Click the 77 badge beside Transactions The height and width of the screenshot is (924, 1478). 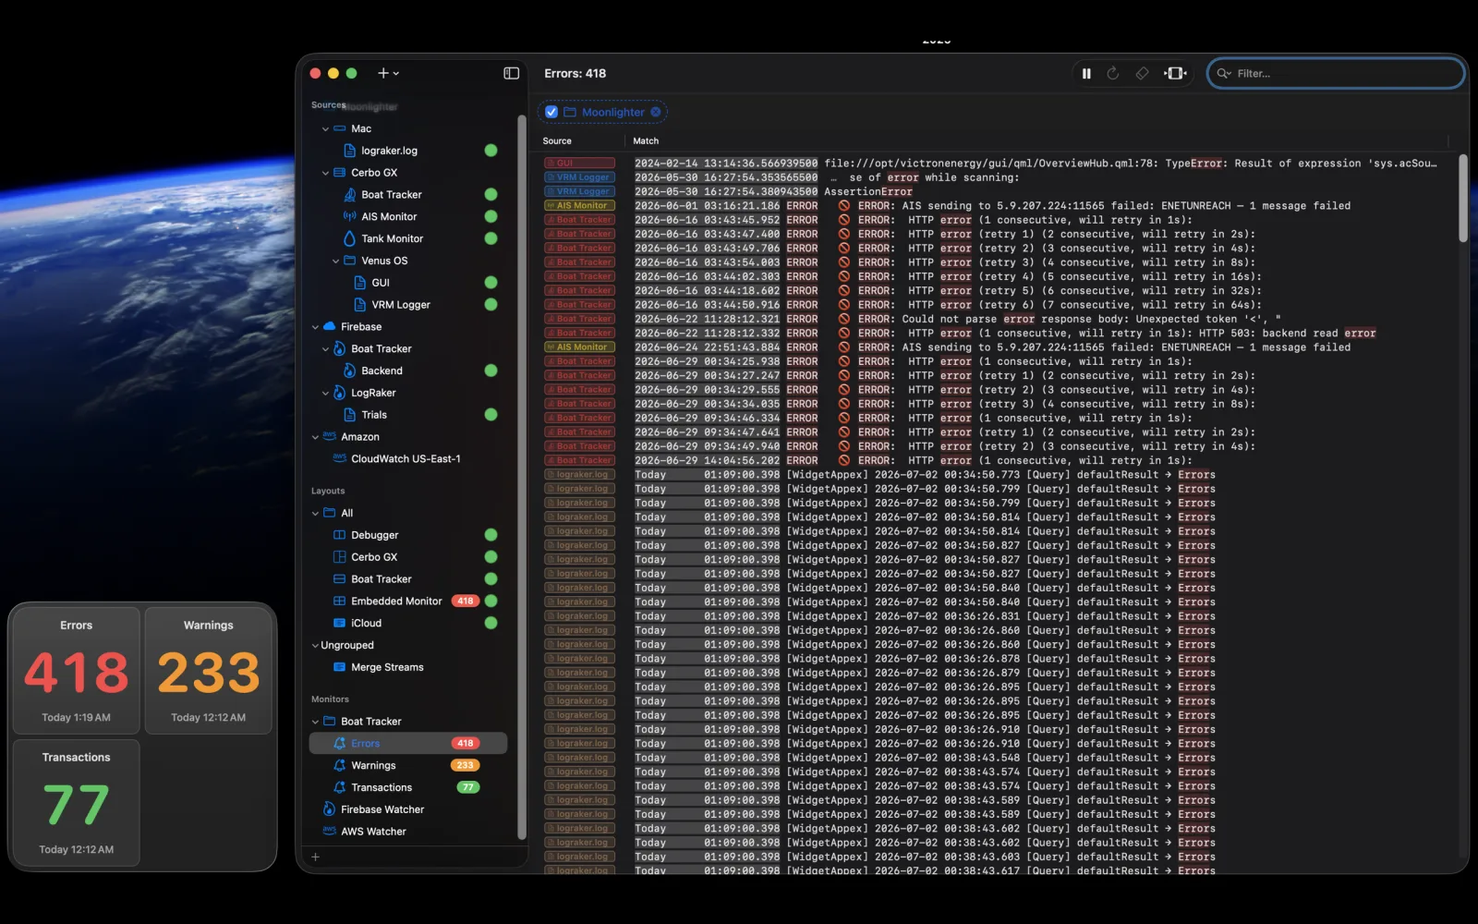point(468,788)
